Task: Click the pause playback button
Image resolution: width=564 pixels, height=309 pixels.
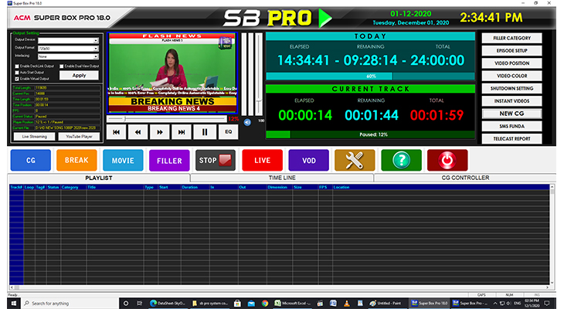Action: (205, 132)
